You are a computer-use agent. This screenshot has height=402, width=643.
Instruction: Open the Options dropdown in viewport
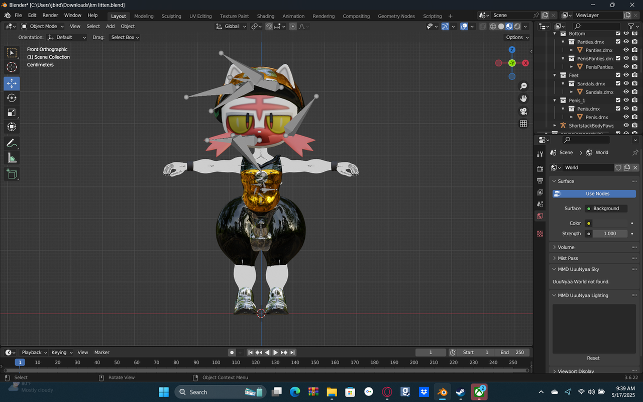point(517,37)
